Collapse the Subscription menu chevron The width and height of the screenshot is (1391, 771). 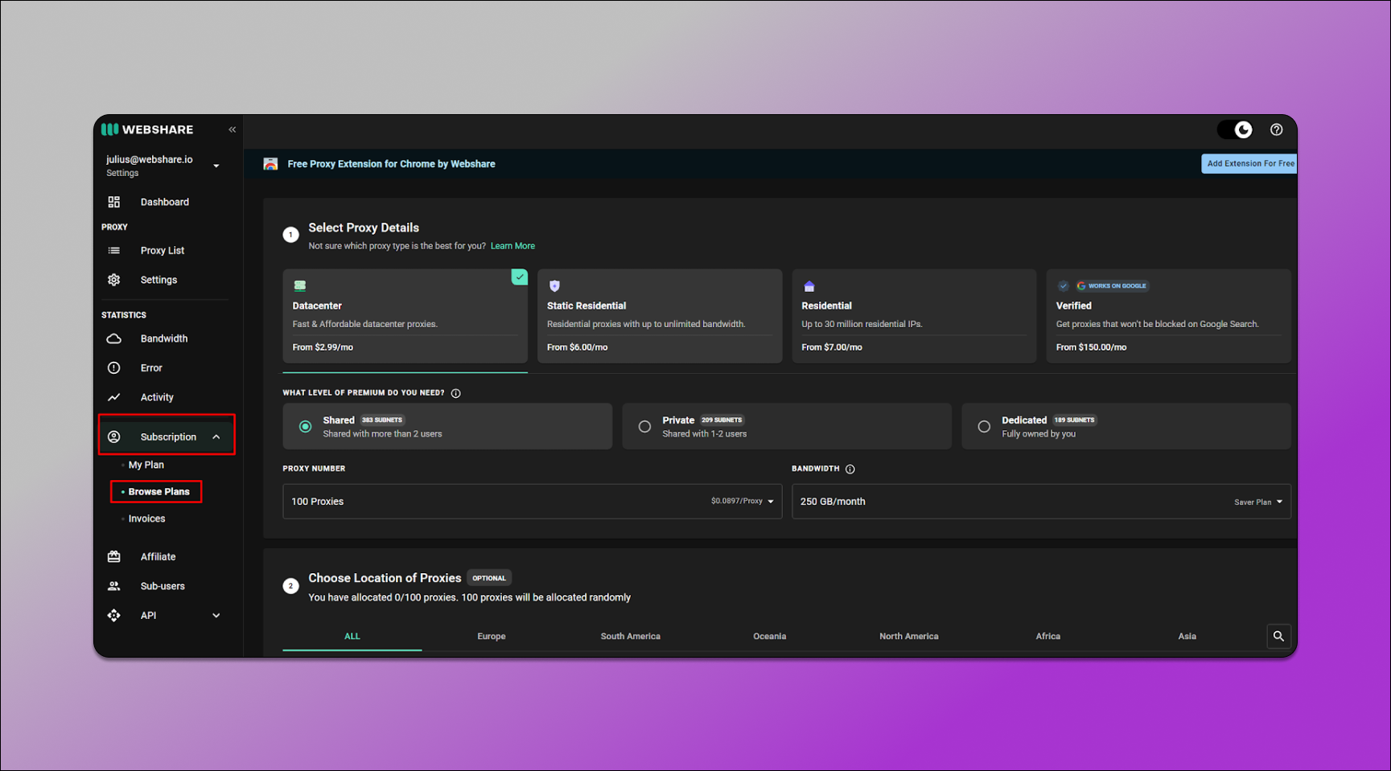(x=216, y=437)
